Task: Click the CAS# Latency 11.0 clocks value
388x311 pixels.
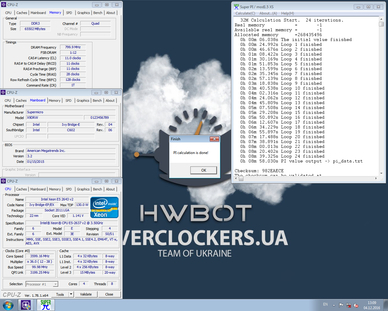Action: 73,58
